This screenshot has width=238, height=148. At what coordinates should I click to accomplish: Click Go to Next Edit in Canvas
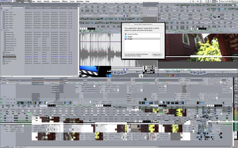(204, 72)
